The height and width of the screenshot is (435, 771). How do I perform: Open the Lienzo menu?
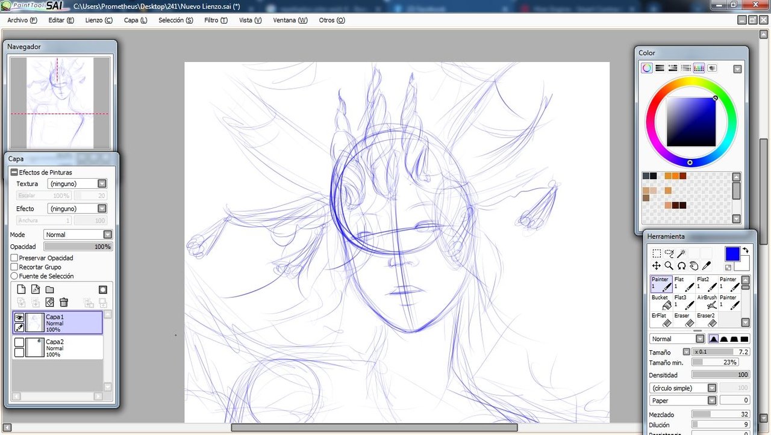tap(99, 20)
